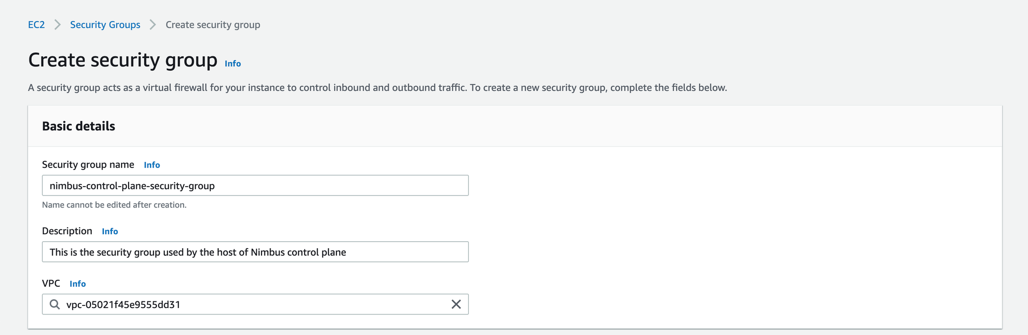Click the 'Name cannot be edited' hint text
The image size is (1028, 335).
[114, 205]
